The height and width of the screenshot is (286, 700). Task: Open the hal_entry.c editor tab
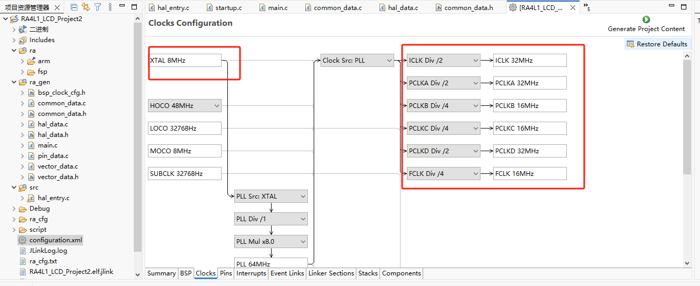pyautogui.click(x=173, y=8)
